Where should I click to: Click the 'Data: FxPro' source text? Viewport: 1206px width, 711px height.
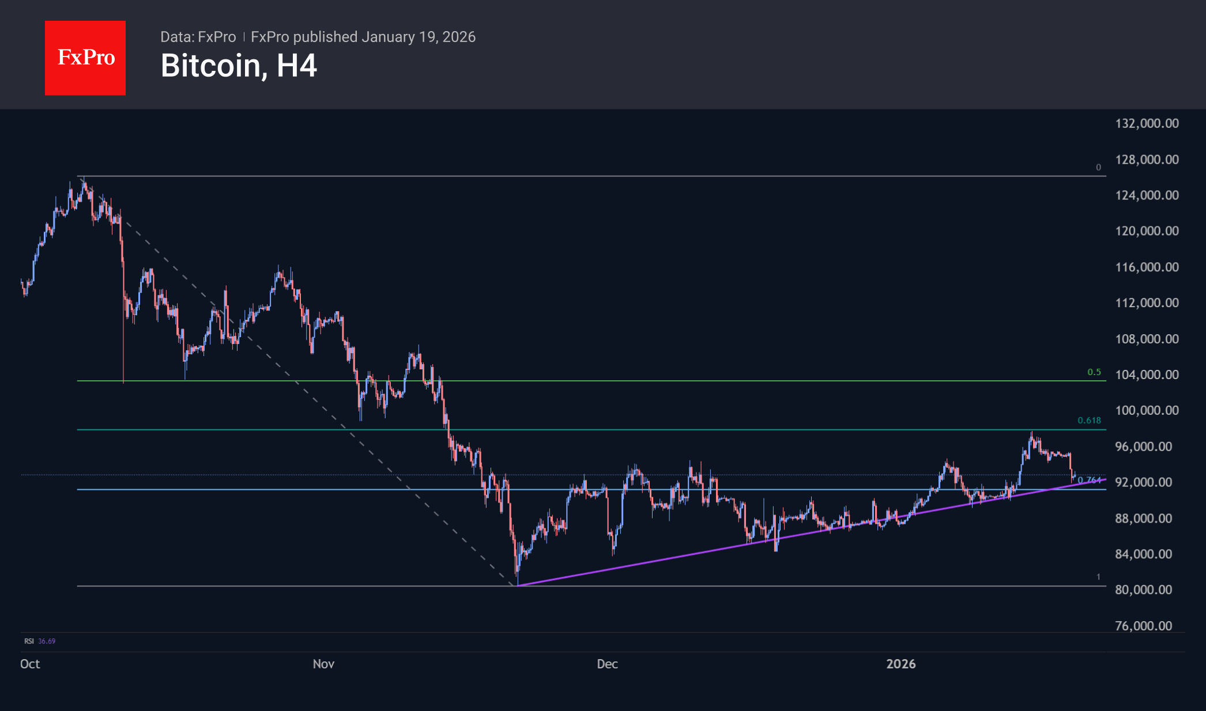coord(198,37)
